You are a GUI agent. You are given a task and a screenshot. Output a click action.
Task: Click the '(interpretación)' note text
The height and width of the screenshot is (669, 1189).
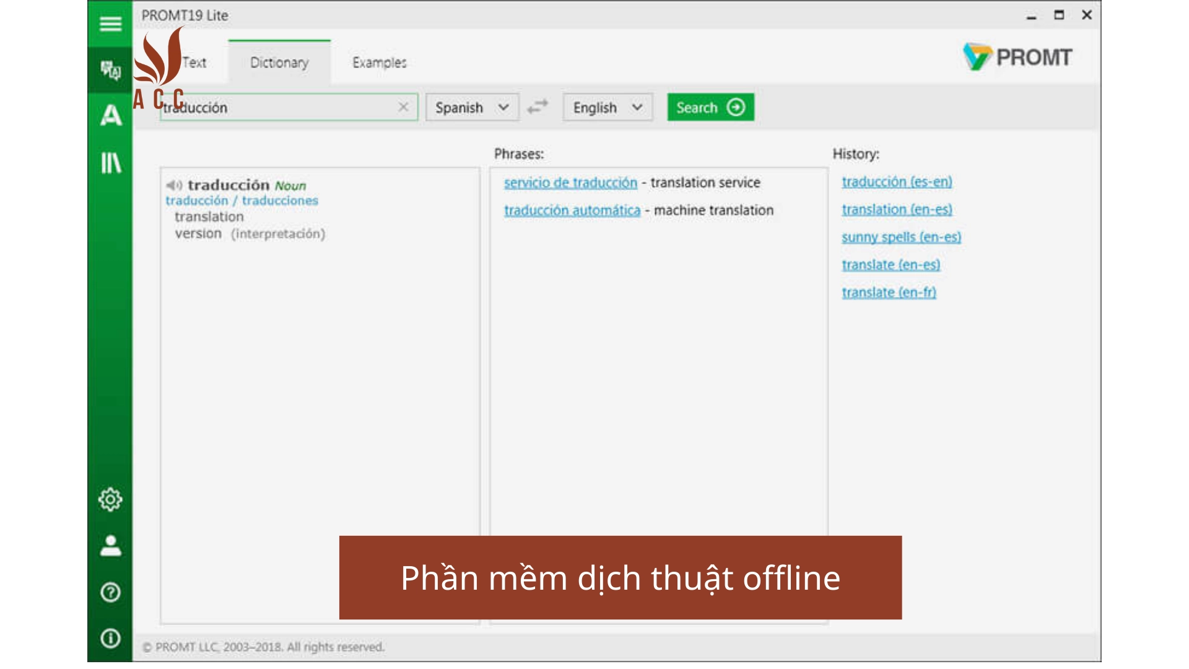(x=278, y=234)
